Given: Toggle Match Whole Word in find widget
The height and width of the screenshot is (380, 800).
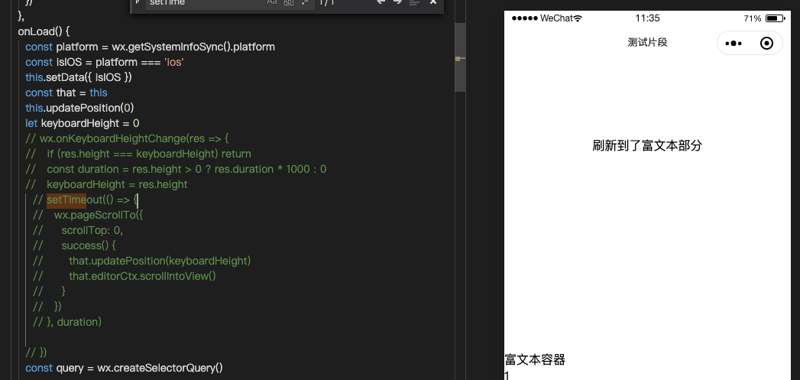Looking at the screenshot, I should point(289,2).
